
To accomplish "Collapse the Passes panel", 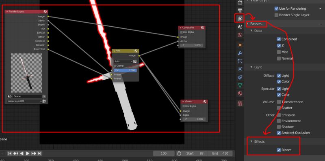I will tap(248, 24).
